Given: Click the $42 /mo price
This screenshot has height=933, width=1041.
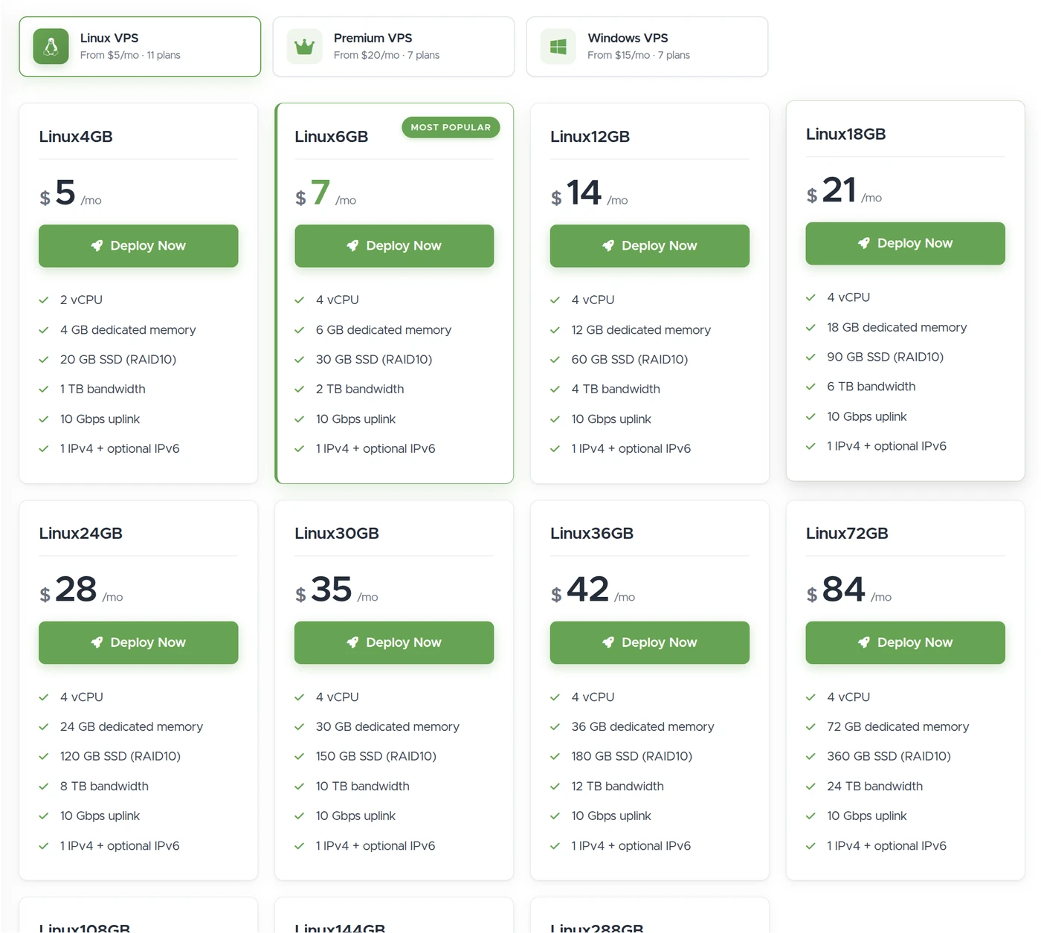Looking at the screenshot, I should tap(593, 590).
